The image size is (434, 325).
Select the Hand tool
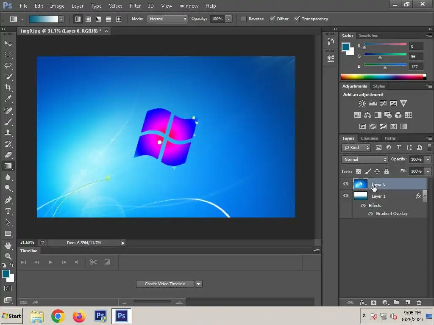point(8,245)
